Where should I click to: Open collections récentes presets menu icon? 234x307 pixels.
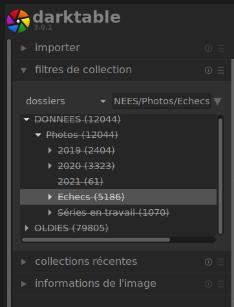(220, 262)
